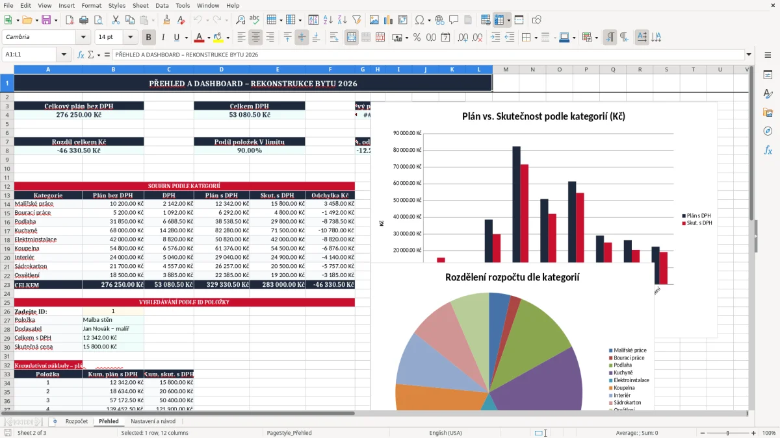Viewport: 780px width, 438px height.
Task: Click the language status English (USA)
Action: [445, 433]
